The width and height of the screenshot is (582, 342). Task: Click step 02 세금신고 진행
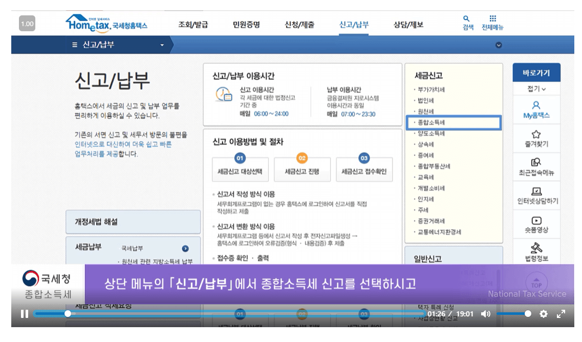pyautogui.click(x=302, y=169)
